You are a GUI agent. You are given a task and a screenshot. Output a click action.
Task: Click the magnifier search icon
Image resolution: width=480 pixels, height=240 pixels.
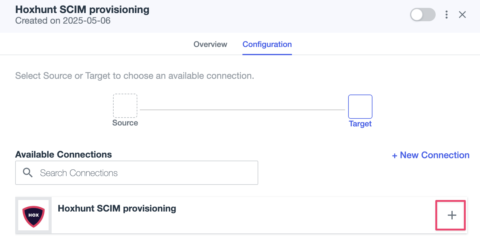click(x=28, y=172)
